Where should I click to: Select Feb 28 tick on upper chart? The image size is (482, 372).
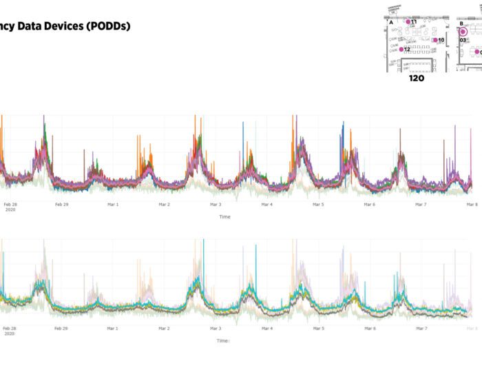click(10, 205)
